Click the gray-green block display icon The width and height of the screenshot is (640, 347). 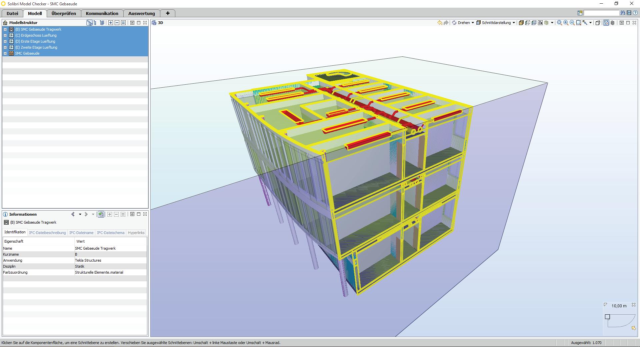(x=546, y=23)
